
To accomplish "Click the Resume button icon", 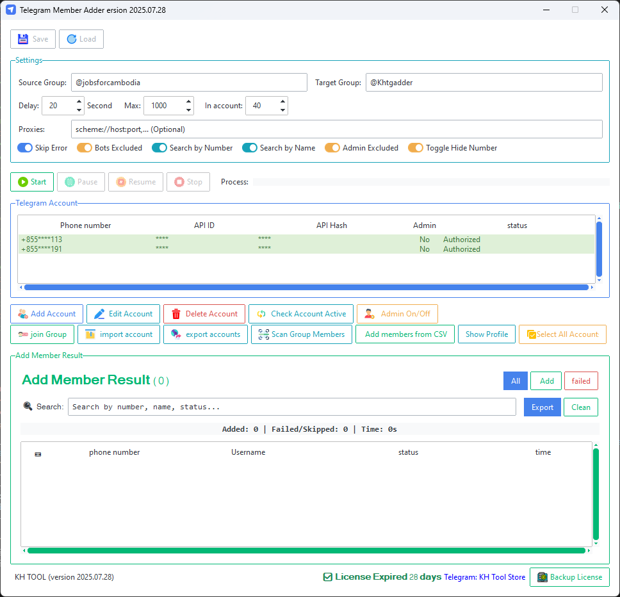I will [121, 182].
